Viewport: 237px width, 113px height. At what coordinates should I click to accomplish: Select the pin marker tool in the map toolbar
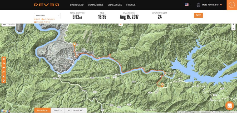4,81
